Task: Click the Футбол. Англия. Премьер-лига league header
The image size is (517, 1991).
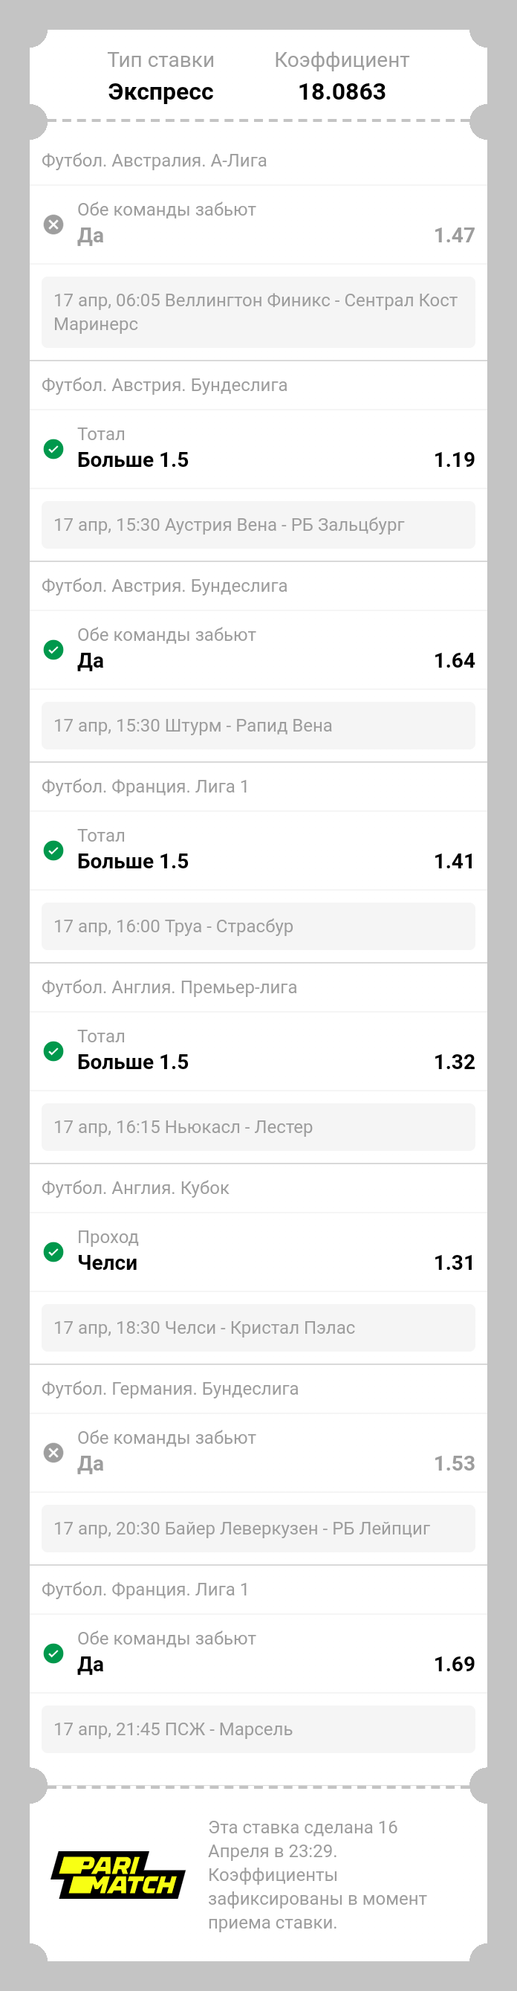Action: [x=169, y=987]
